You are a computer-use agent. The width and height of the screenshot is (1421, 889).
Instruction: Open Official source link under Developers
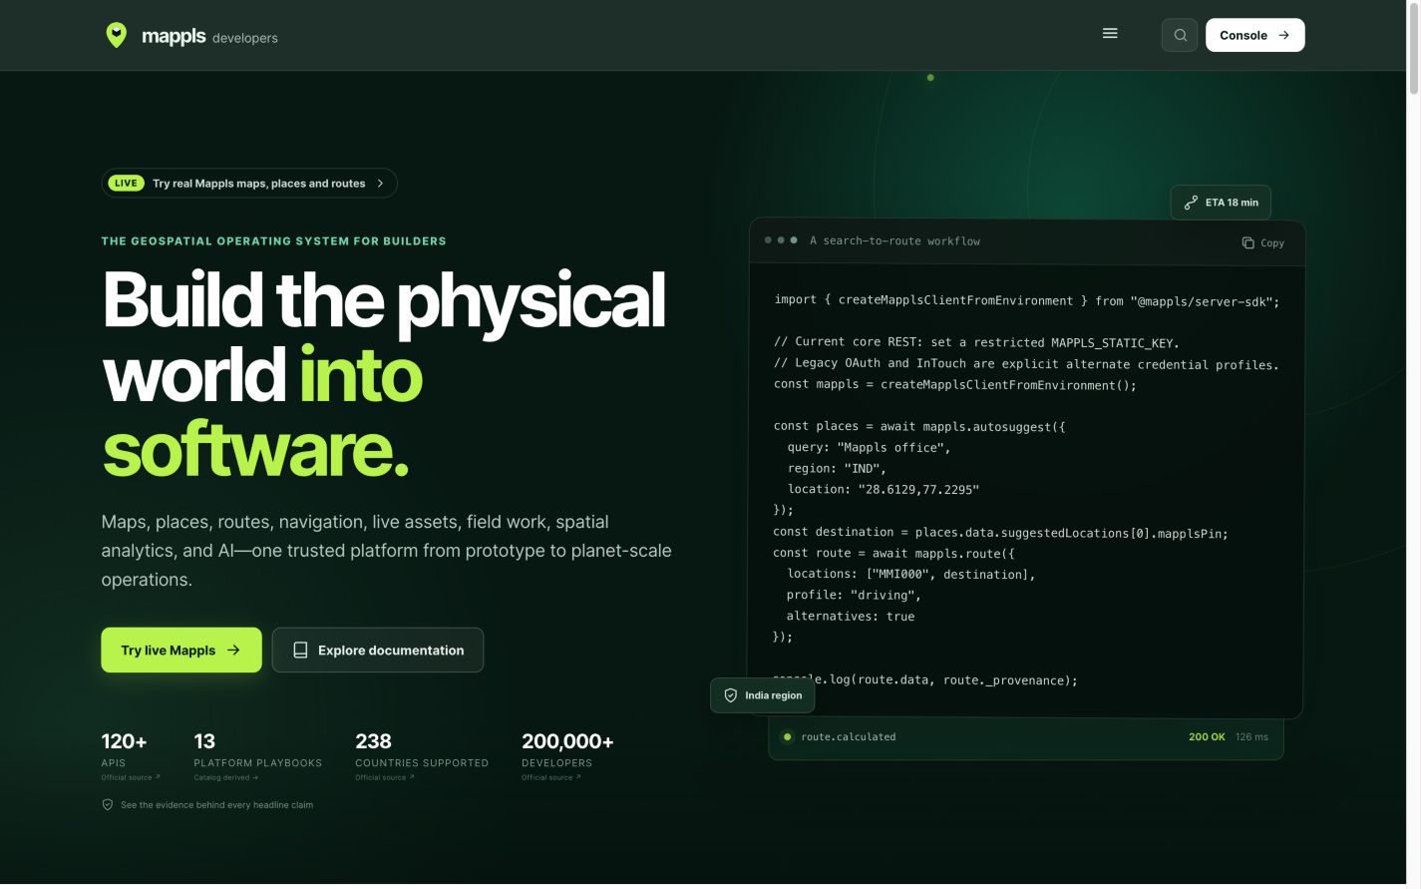(551, 777)
